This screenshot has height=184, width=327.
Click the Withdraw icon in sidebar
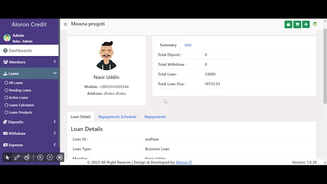(5, 134)
